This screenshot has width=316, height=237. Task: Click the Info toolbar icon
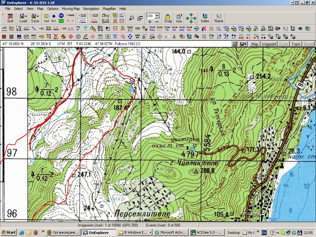(179, 18)
